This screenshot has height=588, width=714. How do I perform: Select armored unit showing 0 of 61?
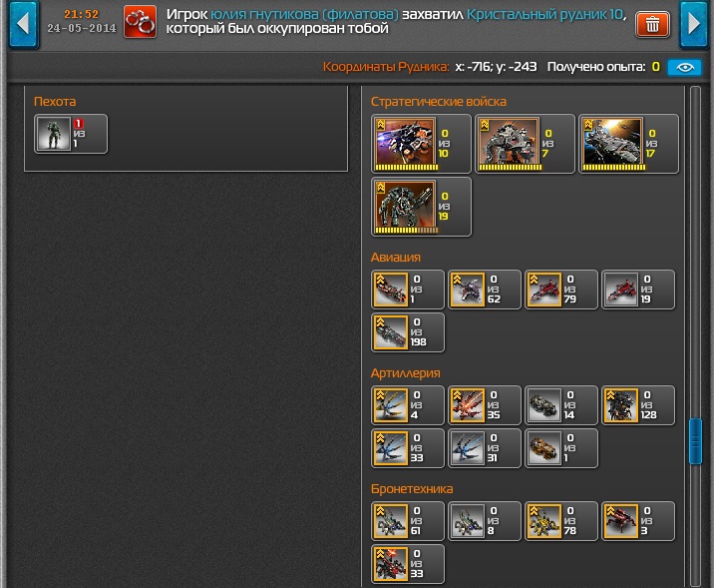point(408,521)
